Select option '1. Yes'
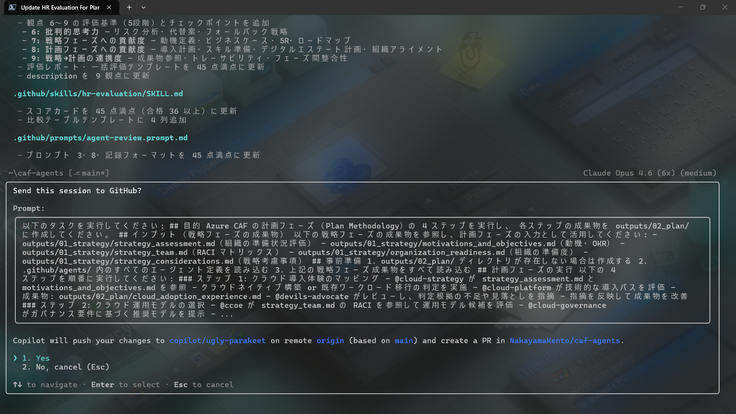This screenshot has height=414, width=736. (x=36, y=358)
